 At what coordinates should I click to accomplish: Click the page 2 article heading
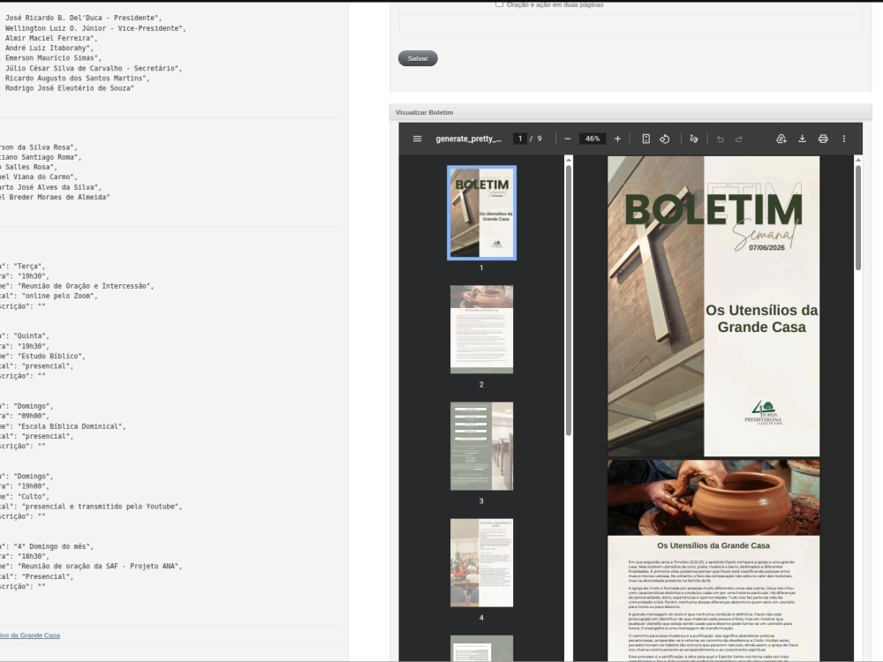[x=713, y=545]
